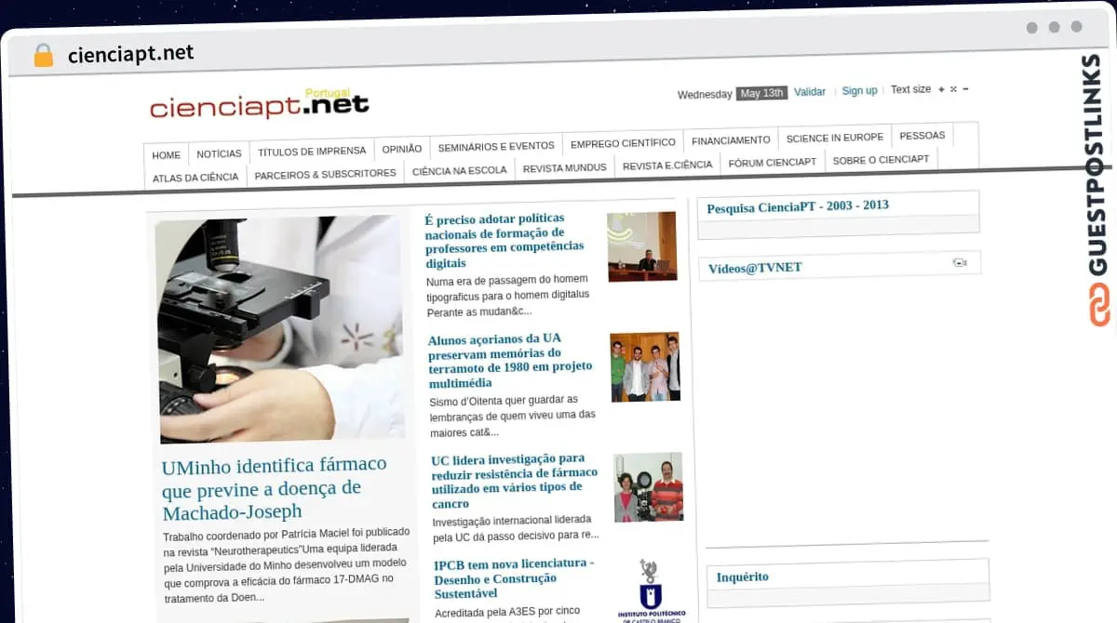Open REVISTA MUNDUS page

point(564,168)
